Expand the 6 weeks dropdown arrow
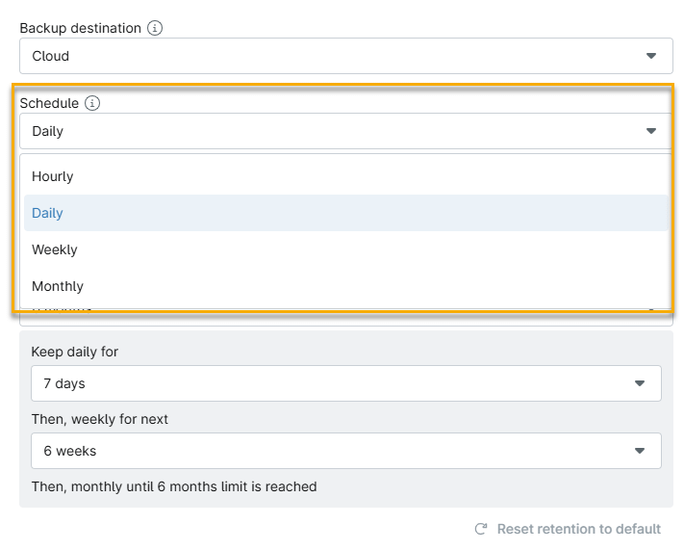The width and height of the screenshot is (684, 550). tap(640, 451)
